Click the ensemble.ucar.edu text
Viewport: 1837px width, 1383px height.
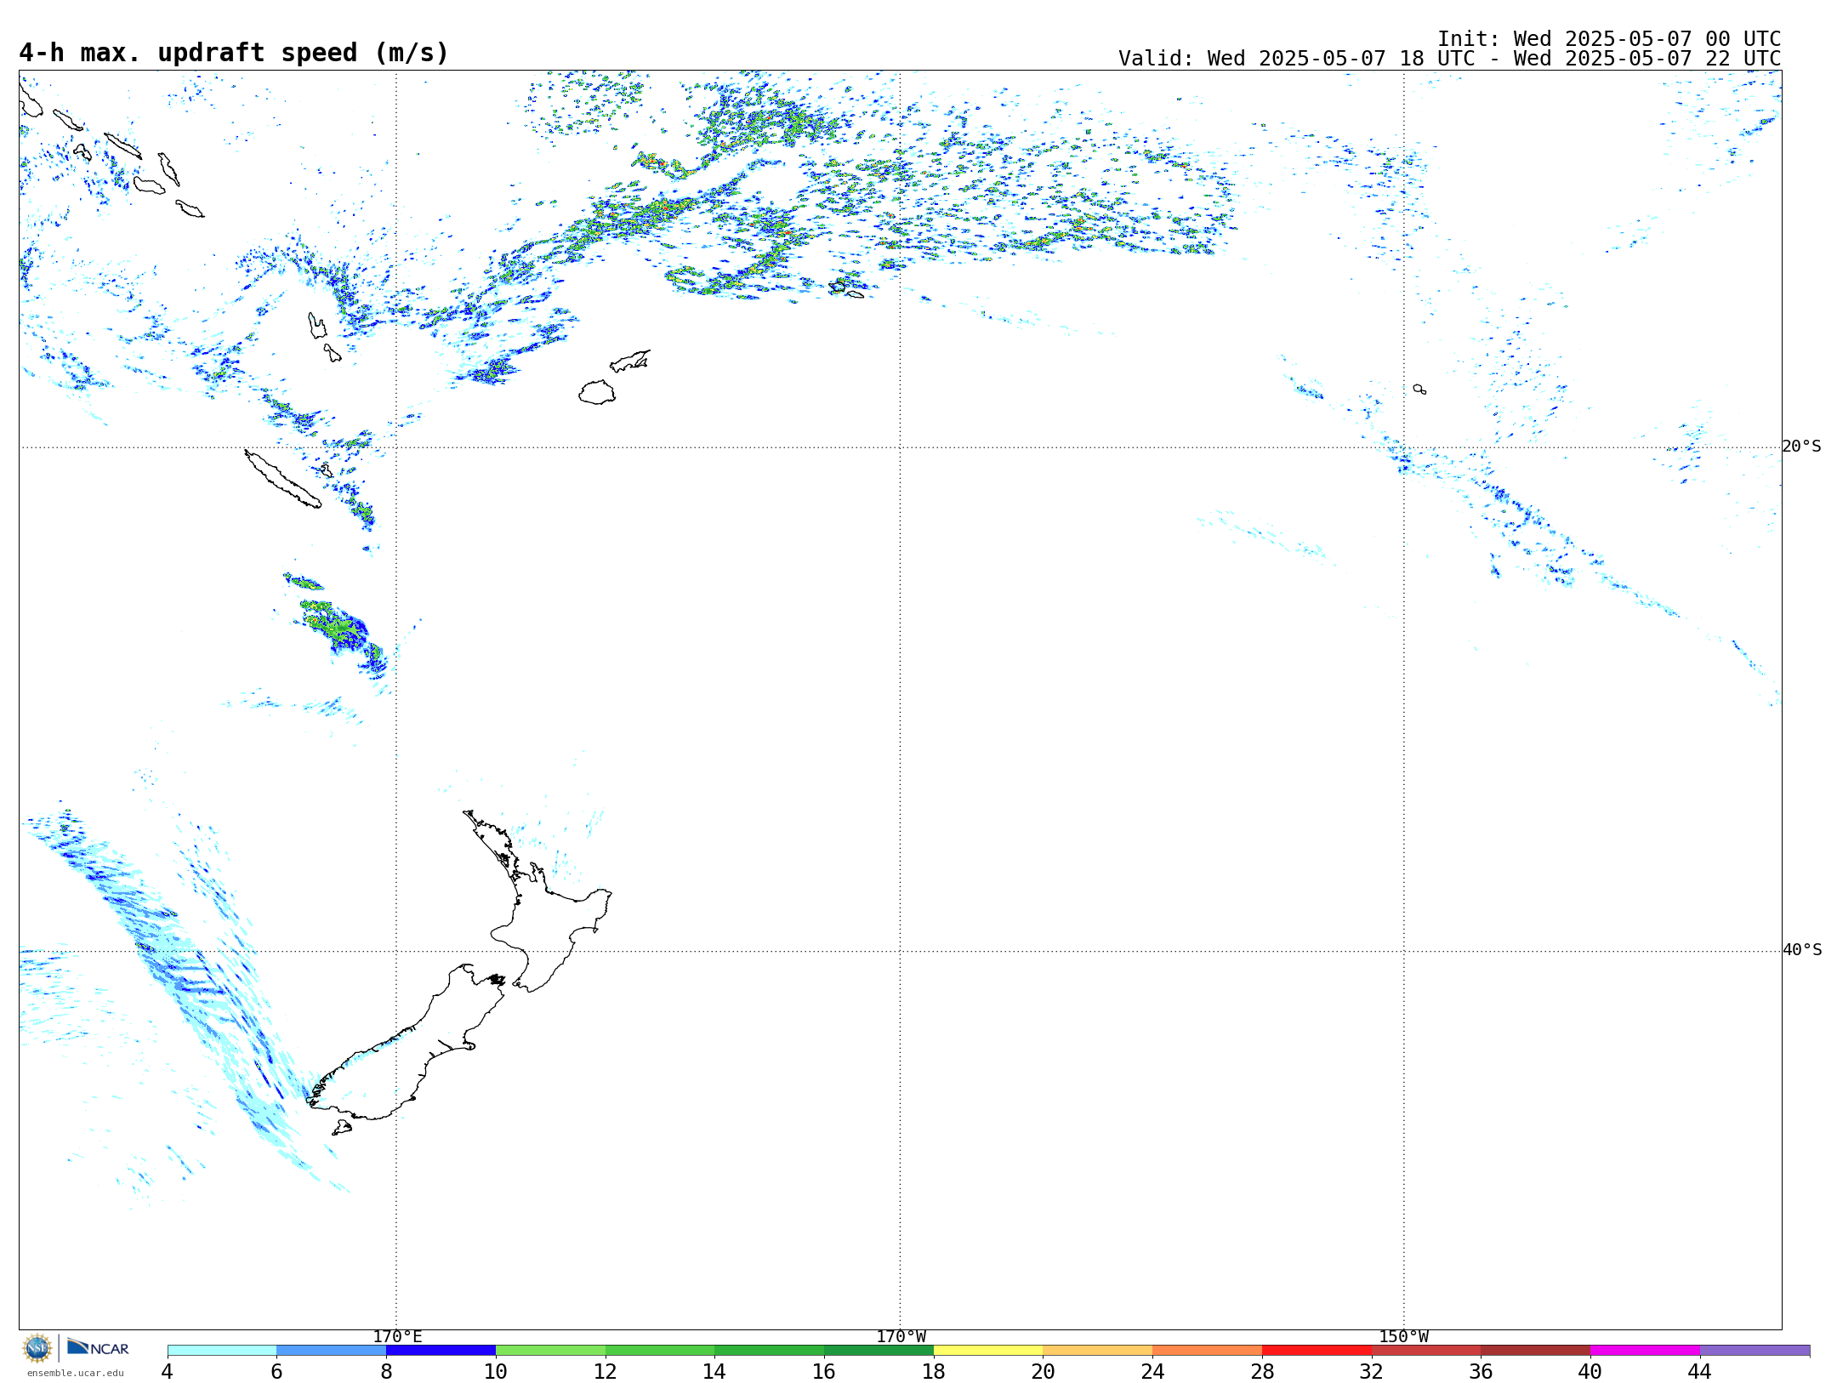(x=75, y=1373)
